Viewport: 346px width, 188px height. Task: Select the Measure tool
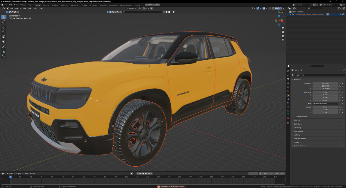4,52
